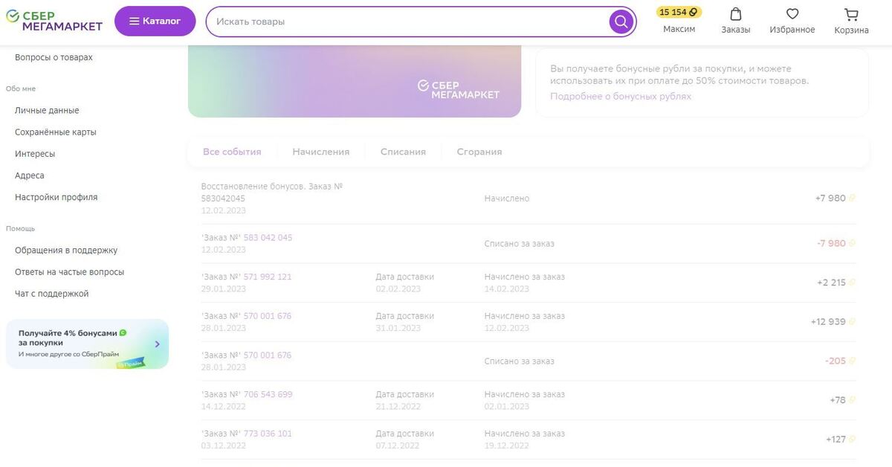Open order 570 001 676 with -205 write-off
Screen dimensions: 892x467
(x=268, y=355)
